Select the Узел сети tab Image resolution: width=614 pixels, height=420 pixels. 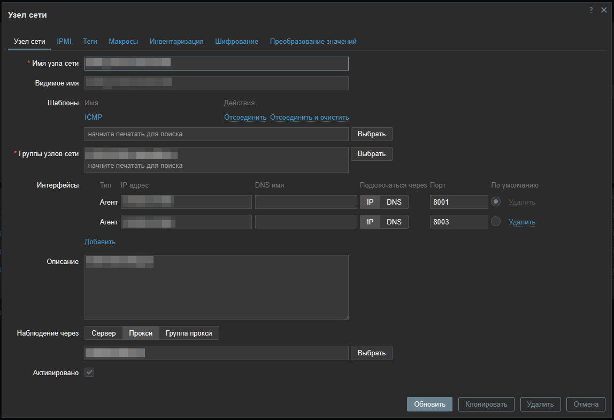[29, 41]
